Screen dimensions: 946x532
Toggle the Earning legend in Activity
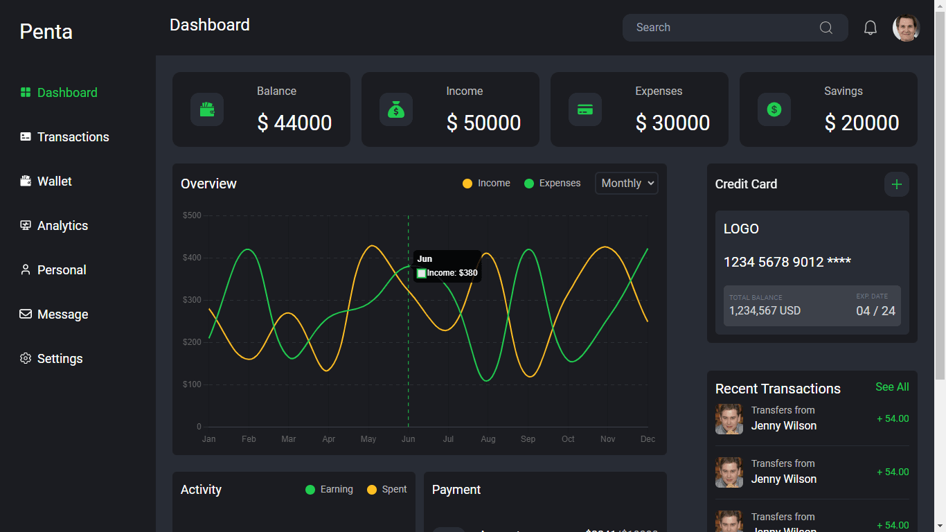pyautogui.click(x=329, y=490)
